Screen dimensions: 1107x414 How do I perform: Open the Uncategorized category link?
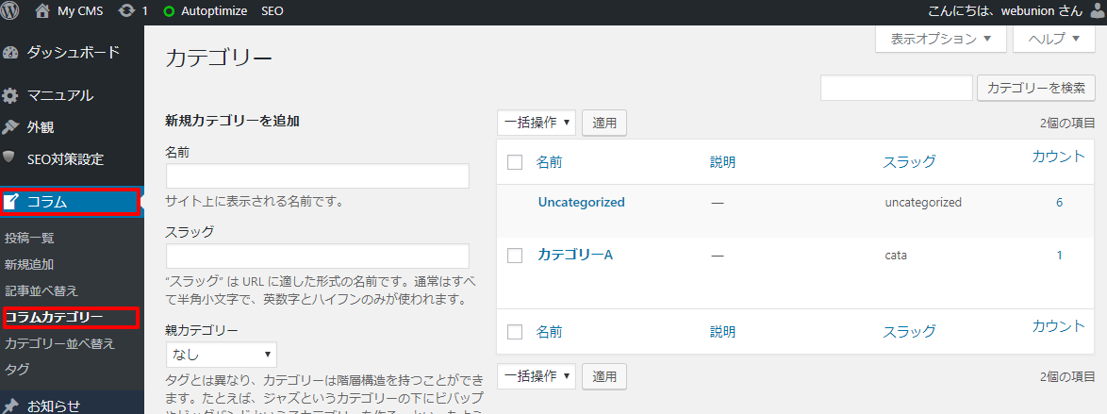coord(581,202)
